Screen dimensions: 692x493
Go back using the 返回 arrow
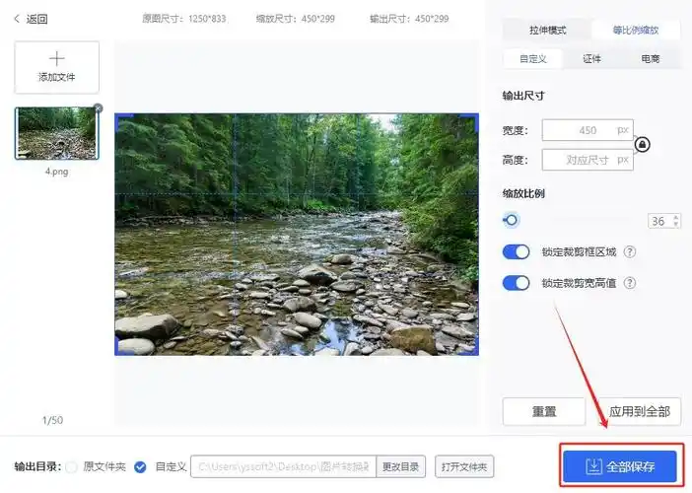17,19
